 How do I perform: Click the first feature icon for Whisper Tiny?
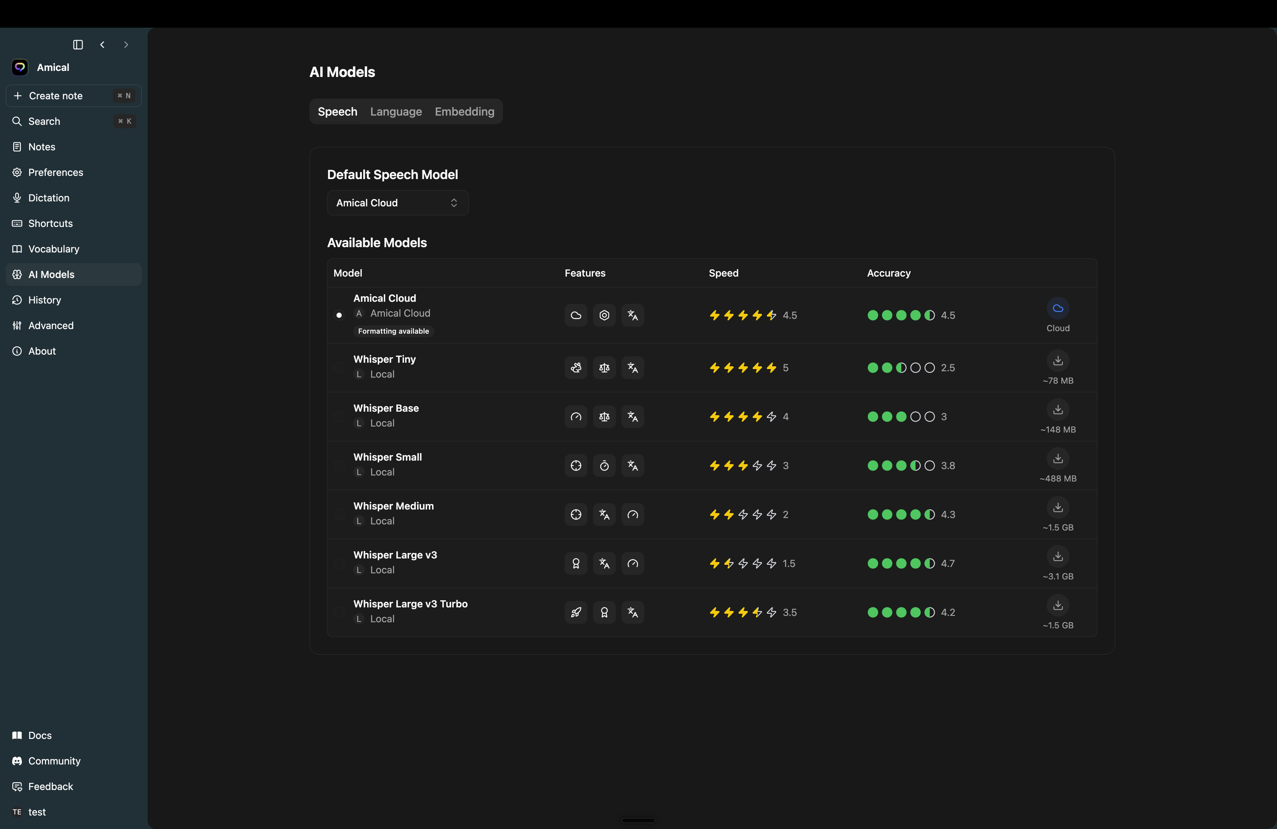point(576,368)
